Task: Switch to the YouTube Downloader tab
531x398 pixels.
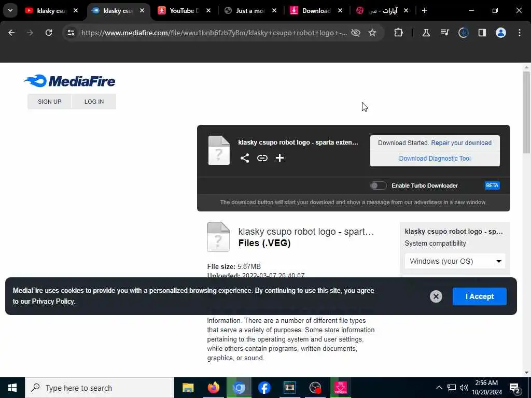Action: point(184,10)
